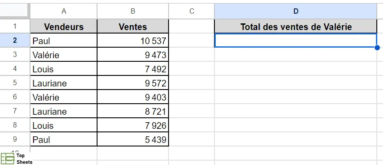Select 'Paul' cell in row 9
Viewport: 383px width, 165px height.
64,139
